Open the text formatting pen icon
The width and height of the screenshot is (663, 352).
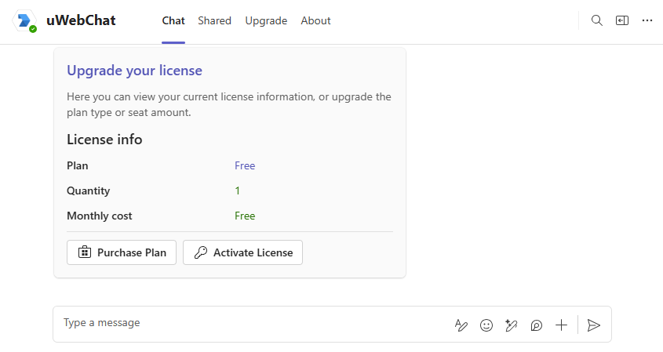(461, 325)
